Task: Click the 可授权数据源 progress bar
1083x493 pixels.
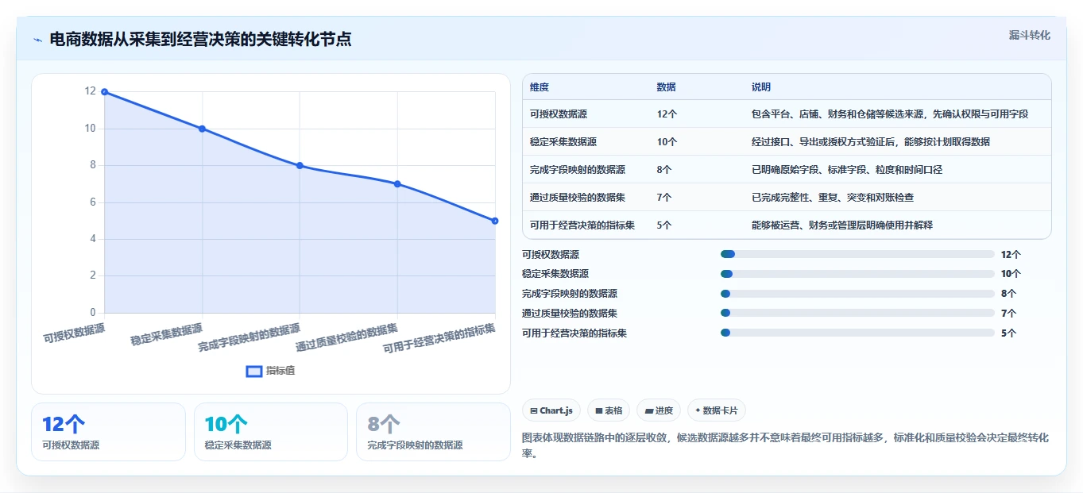Action: tap(857, 254)
